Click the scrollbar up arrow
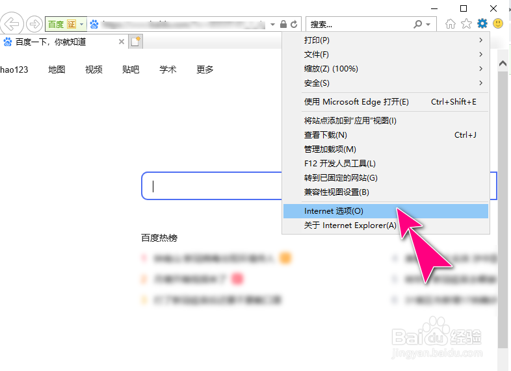Screen dimensions: 511x371 click(x=503, y=63)
